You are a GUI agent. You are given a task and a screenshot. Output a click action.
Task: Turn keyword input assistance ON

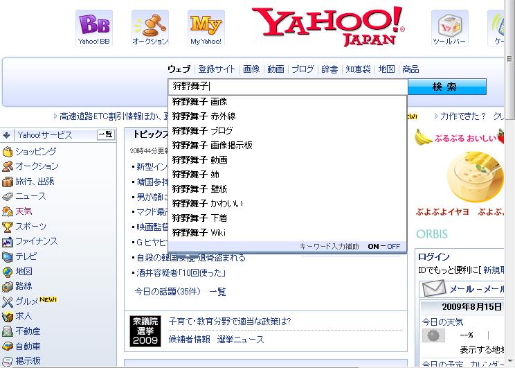click(x=373, y=246)
